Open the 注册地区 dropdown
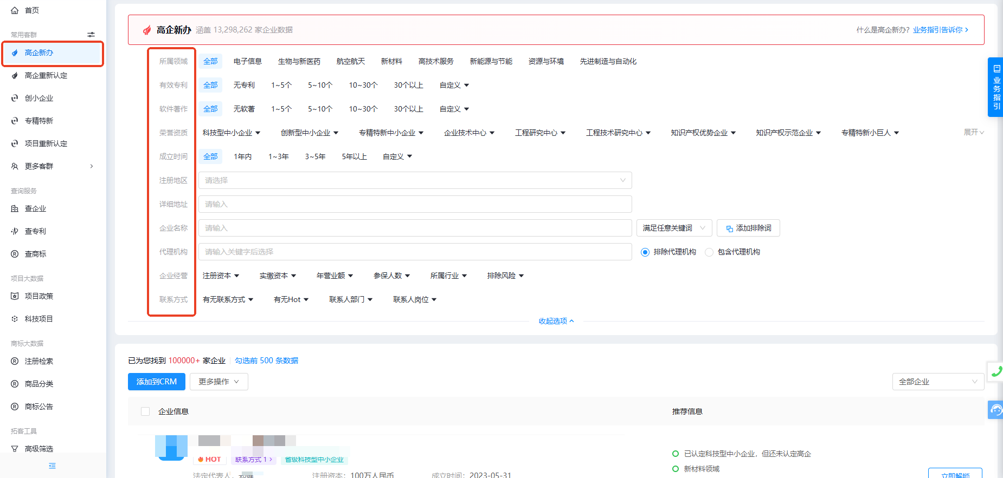The image size is (1003, 478). tap(415, 180)
